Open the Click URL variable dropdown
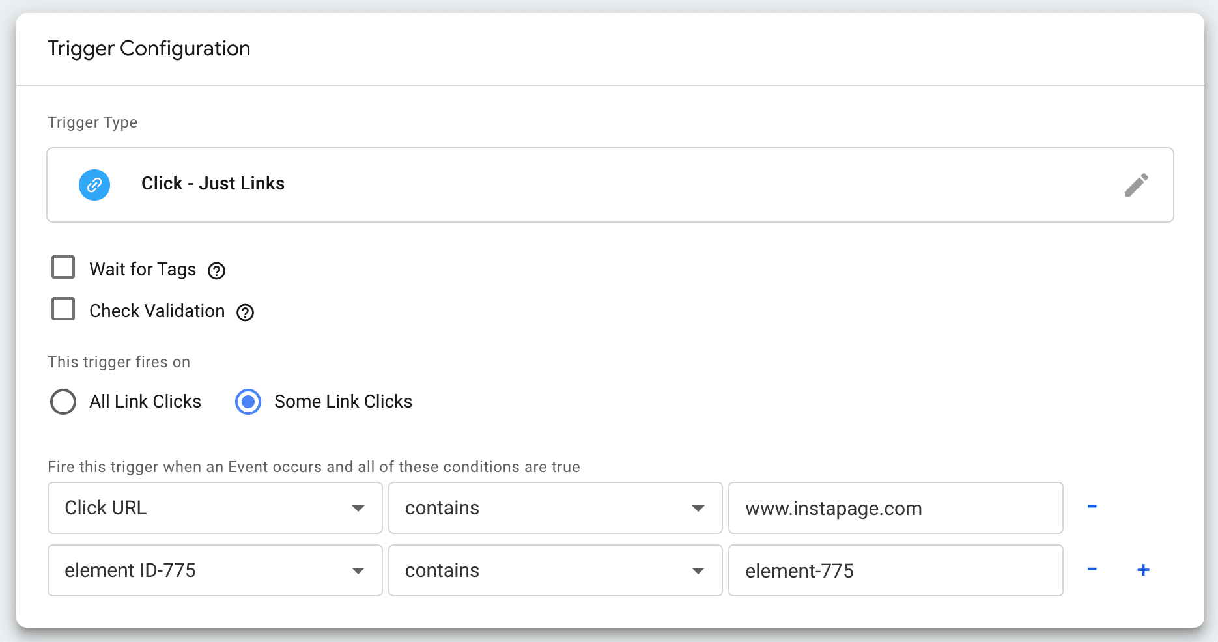Image resolution: width=1218 pixels, height=642 pixels. [215, 508]
